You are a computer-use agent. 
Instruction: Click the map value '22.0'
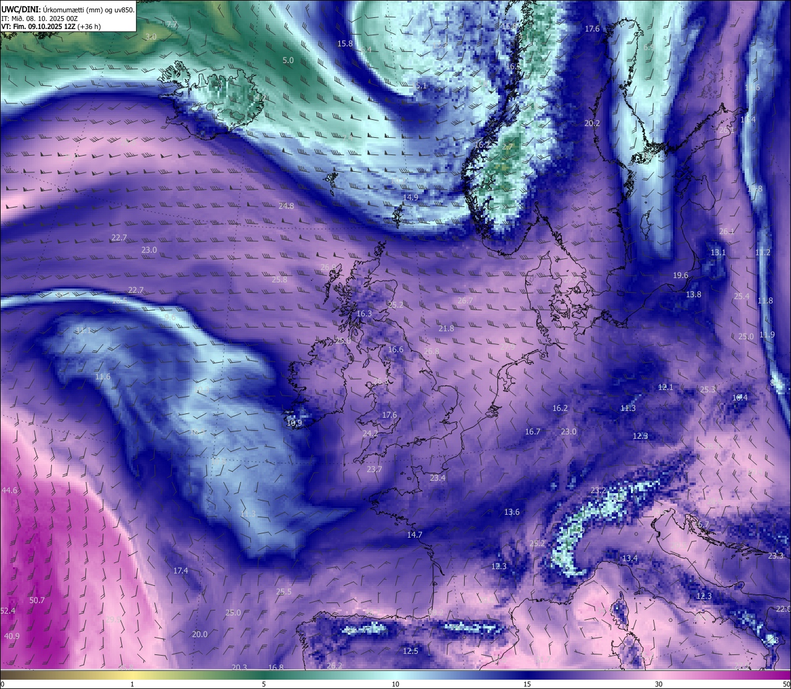783,609
